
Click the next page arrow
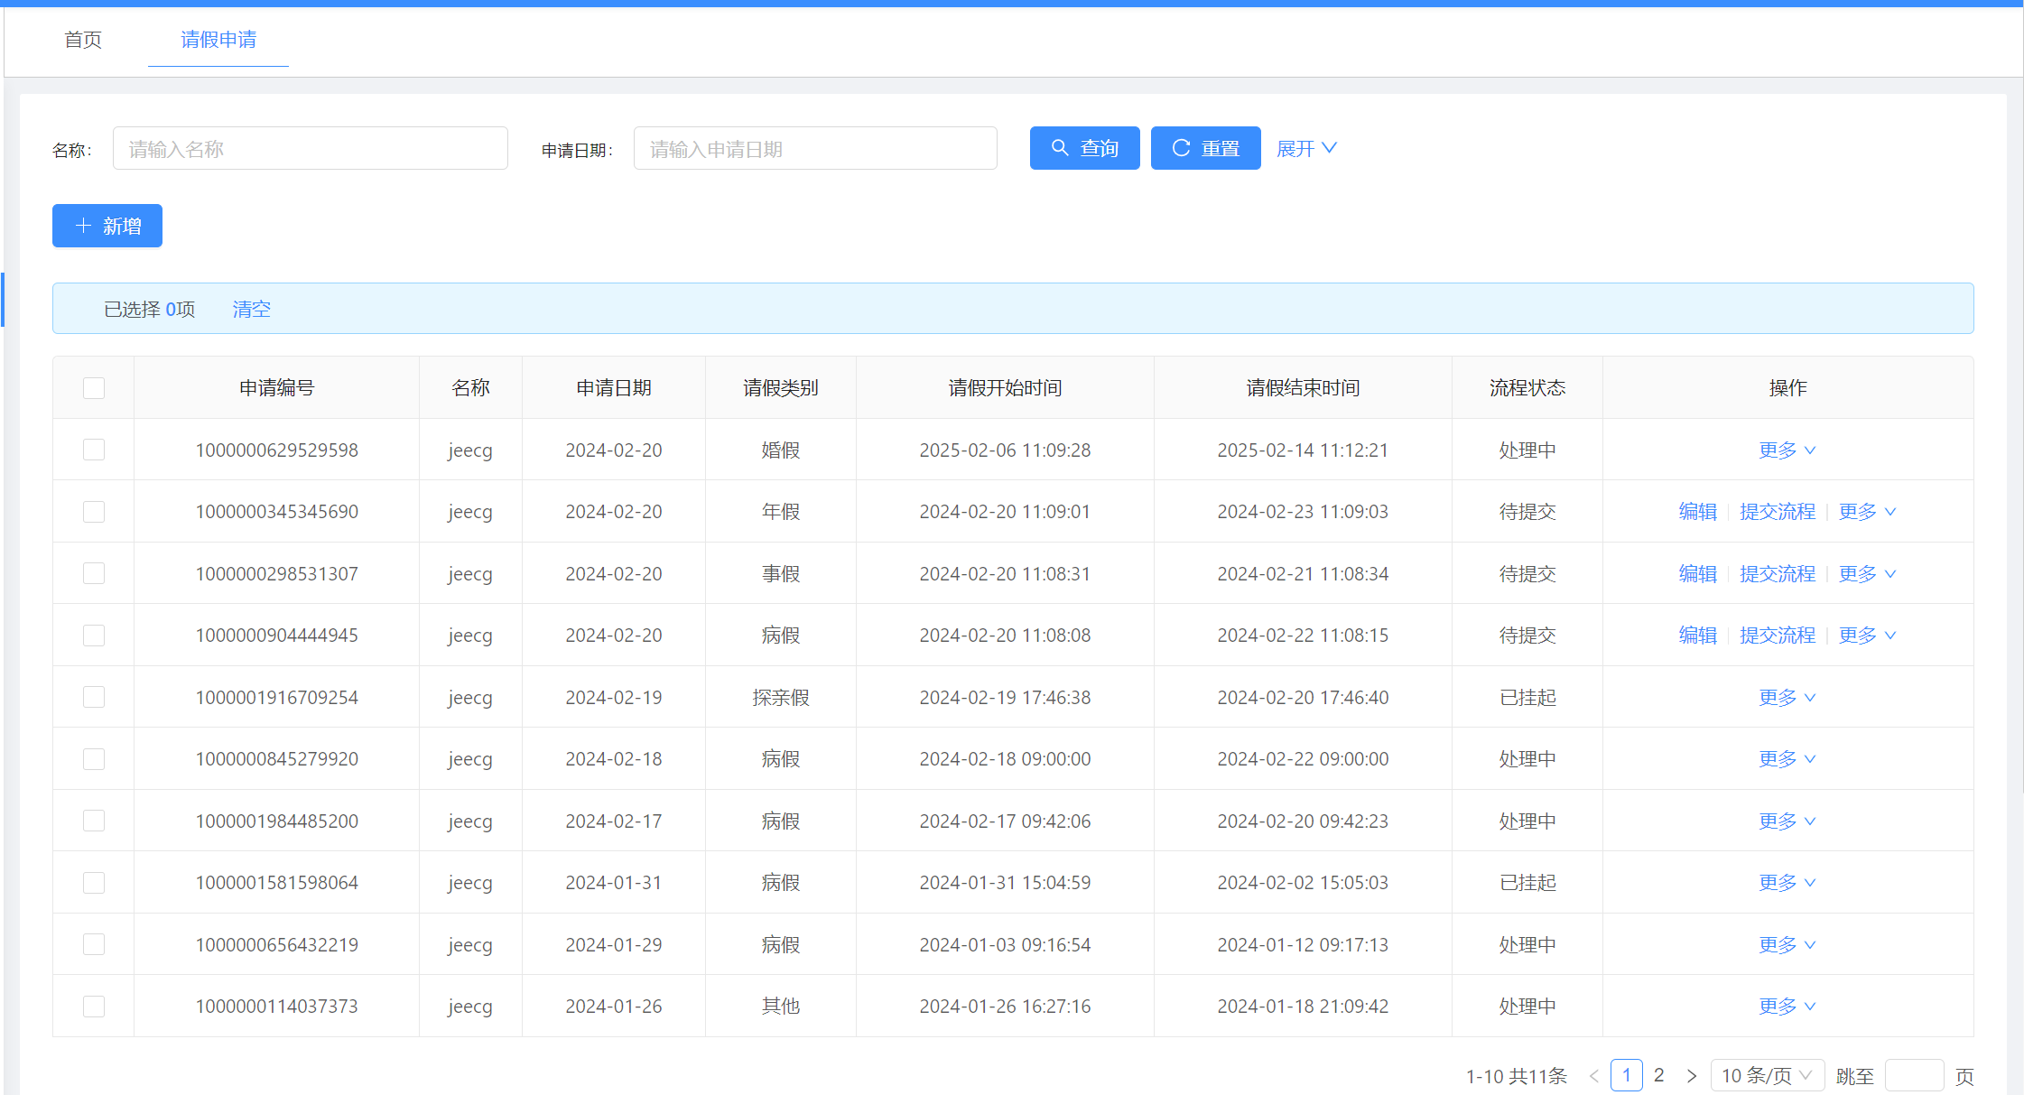pyautogui.click(x=1692, y=1075)
